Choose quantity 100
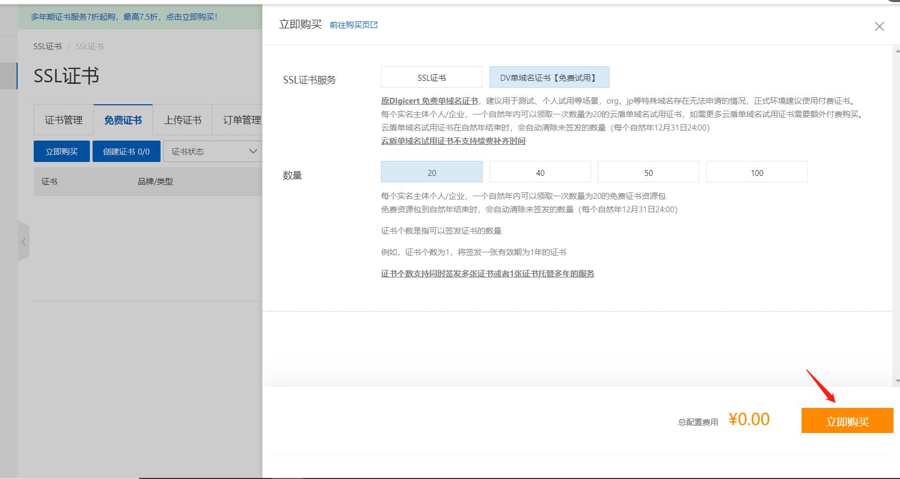The height and width of the screenshot is (479, 900). pos(757,172)
